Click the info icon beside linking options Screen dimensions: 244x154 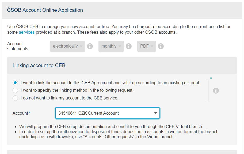pyautogui.click(x=216, y=91)
